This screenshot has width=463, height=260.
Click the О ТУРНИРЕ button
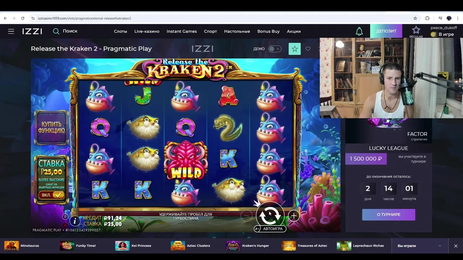[388, 214]
